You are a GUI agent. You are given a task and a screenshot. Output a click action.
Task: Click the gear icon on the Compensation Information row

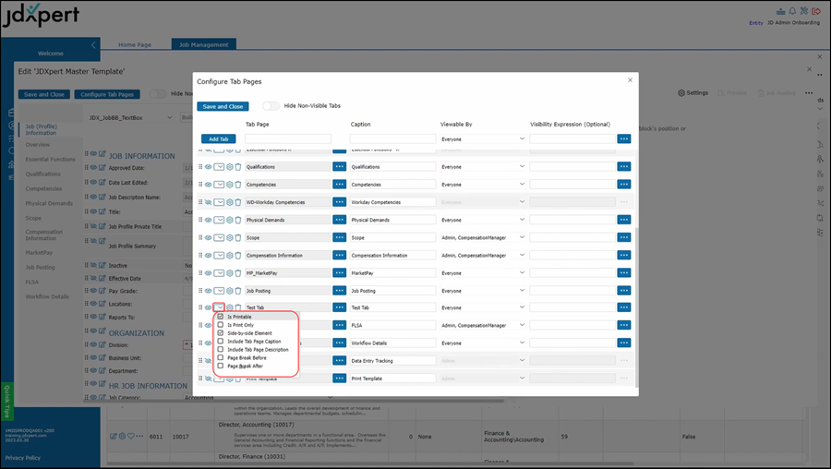pos(229,256)
